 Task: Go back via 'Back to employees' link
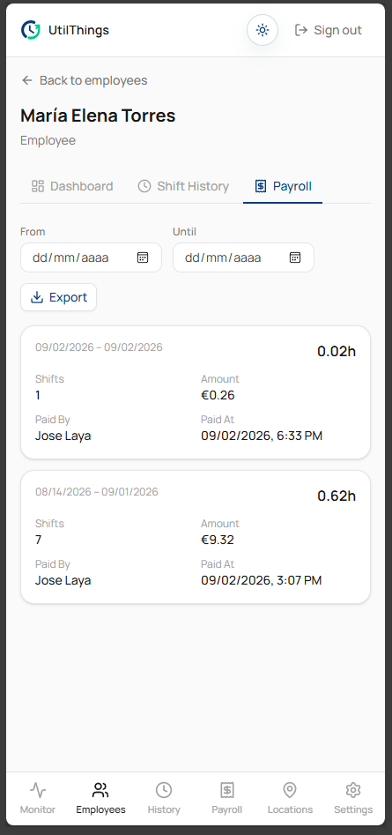[84, 80]
